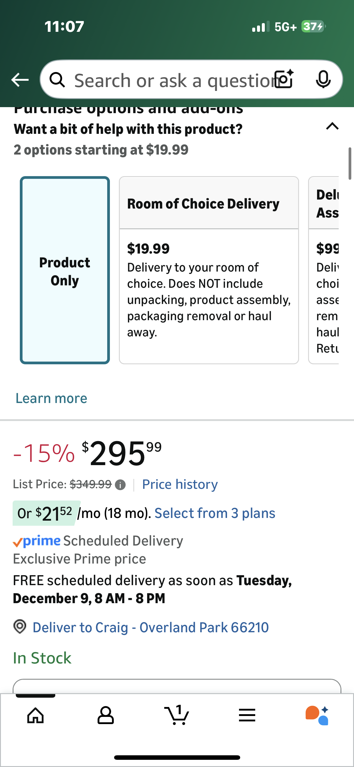Select the Product Only option
The width and height of the screenshot is (354, 767).
tap(65, 270)
